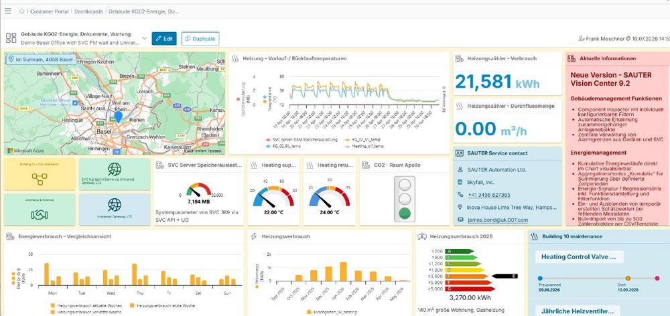Image resolution: width=670 pixels, height=316 pixels.
Task: Toggle Kirschgarten_02_heating legend entry
Action: point(332,312)
